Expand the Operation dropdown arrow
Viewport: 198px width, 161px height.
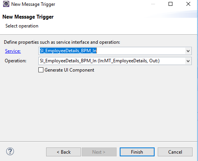[188, 61]
